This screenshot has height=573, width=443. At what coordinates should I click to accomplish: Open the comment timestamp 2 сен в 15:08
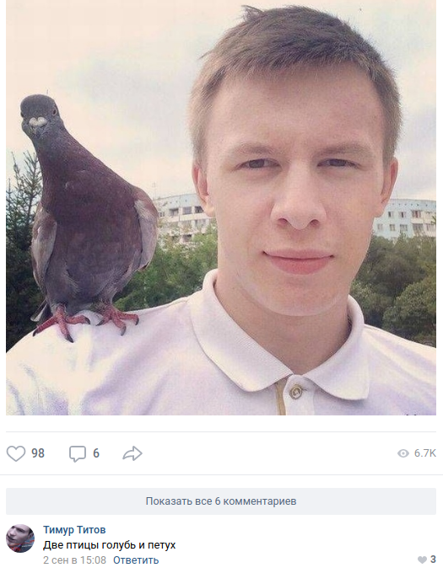tap(74, 560)
